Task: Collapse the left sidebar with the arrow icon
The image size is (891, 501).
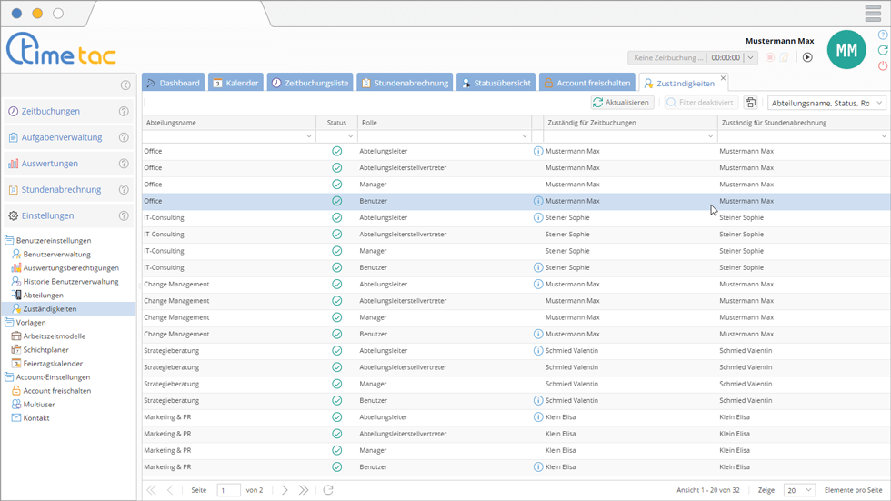Action: click(x=125, y=85)
